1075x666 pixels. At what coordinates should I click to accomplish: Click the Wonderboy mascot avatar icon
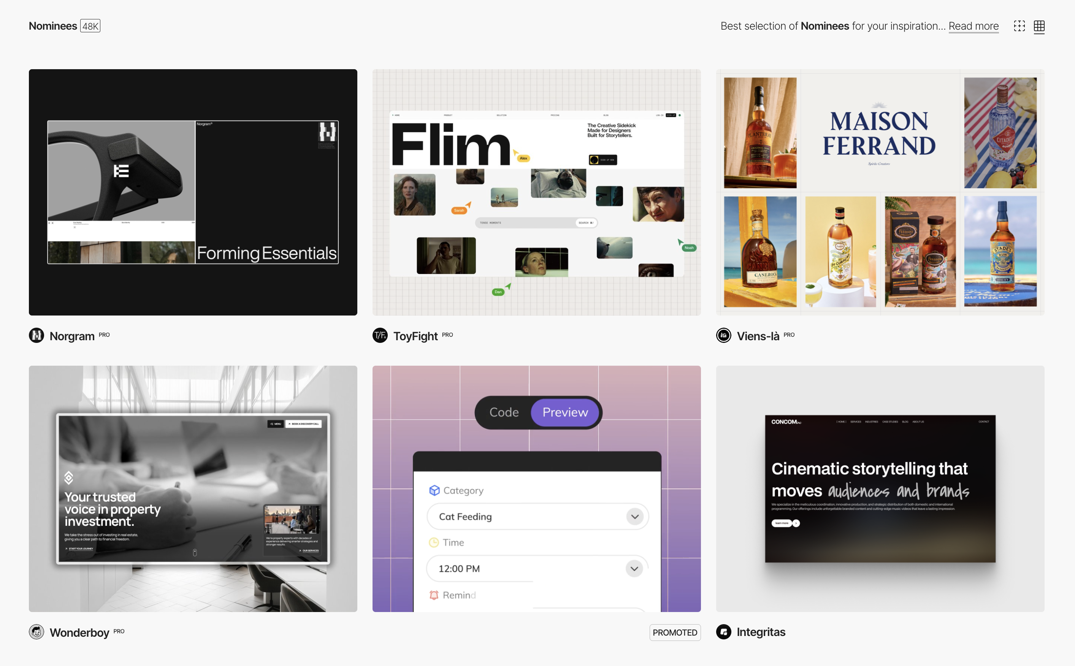click(x=36, y=632)
